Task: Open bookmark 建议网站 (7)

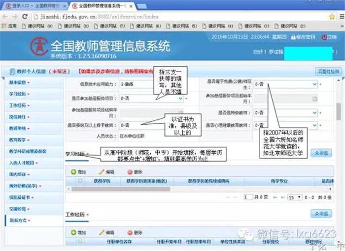Action: pos(109,26)
